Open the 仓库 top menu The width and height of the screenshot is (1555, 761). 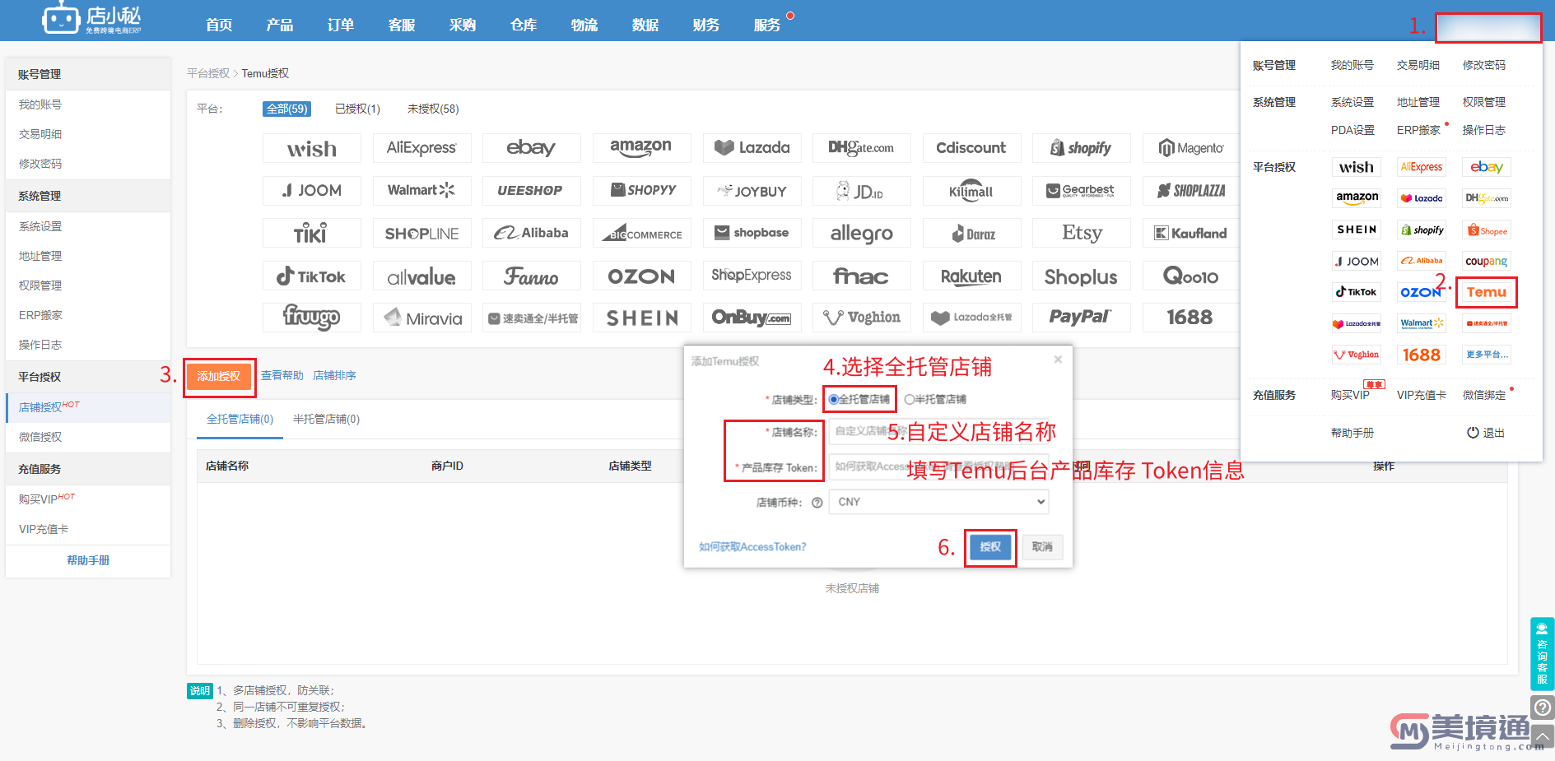tap(524, 25)
